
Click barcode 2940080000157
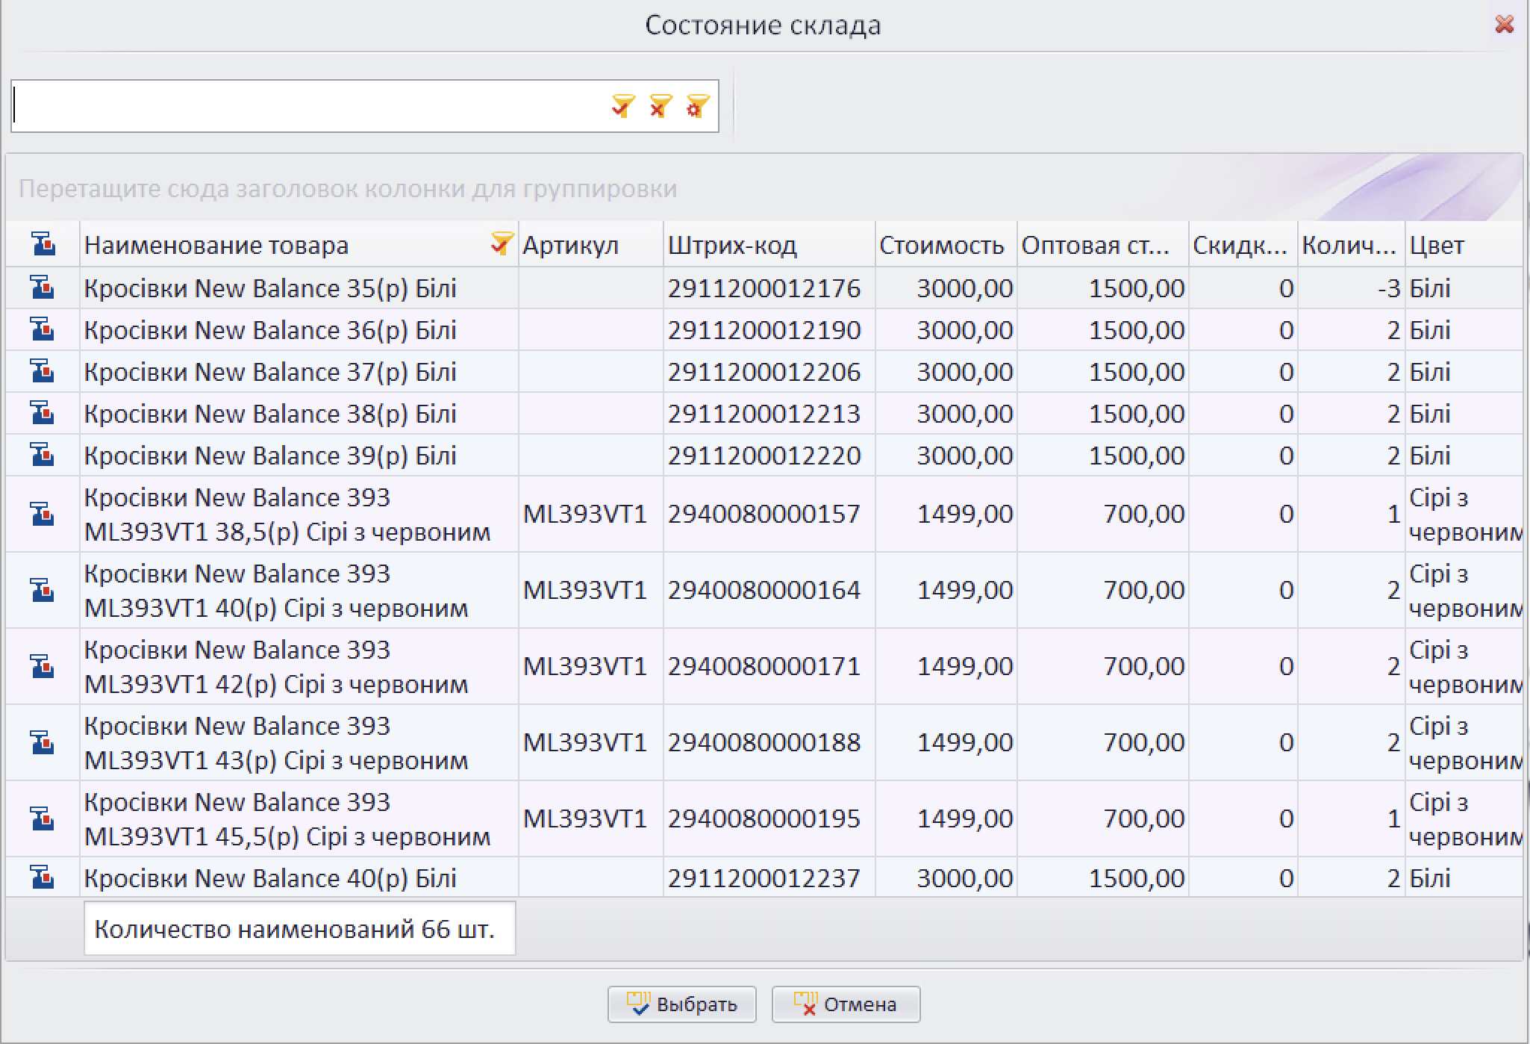coord(764,514)
